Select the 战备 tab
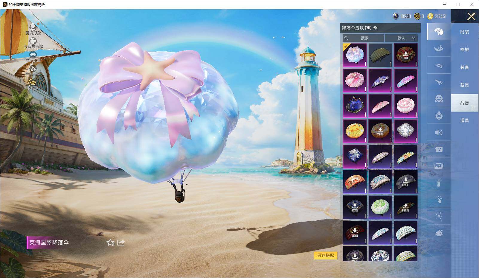 pos(465,103)
